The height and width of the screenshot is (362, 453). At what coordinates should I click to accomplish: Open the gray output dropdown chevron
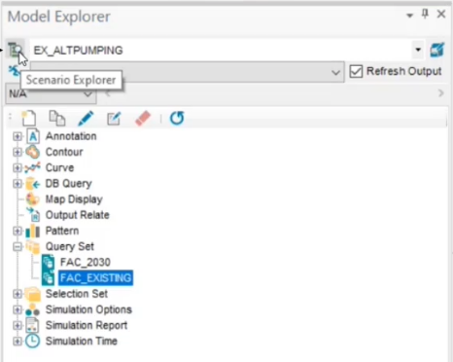click(335, 72)
